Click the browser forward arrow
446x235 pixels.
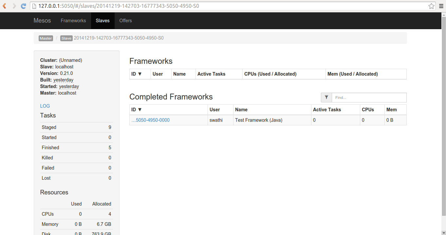[14, 6]
